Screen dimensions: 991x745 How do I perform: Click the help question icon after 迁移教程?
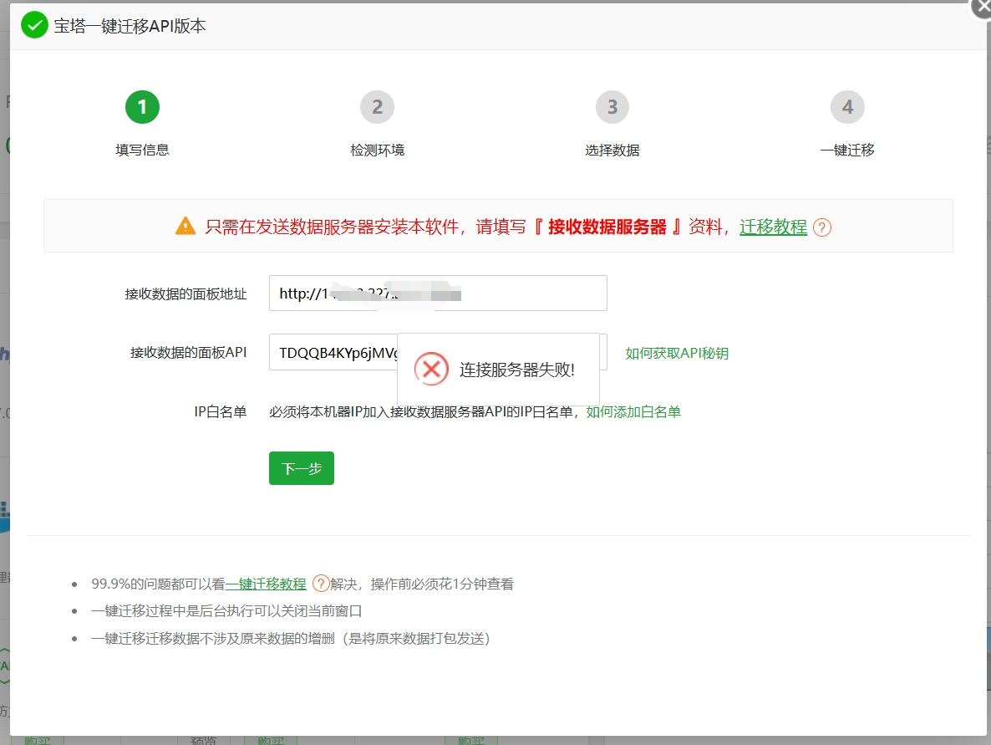pos(821,227)
